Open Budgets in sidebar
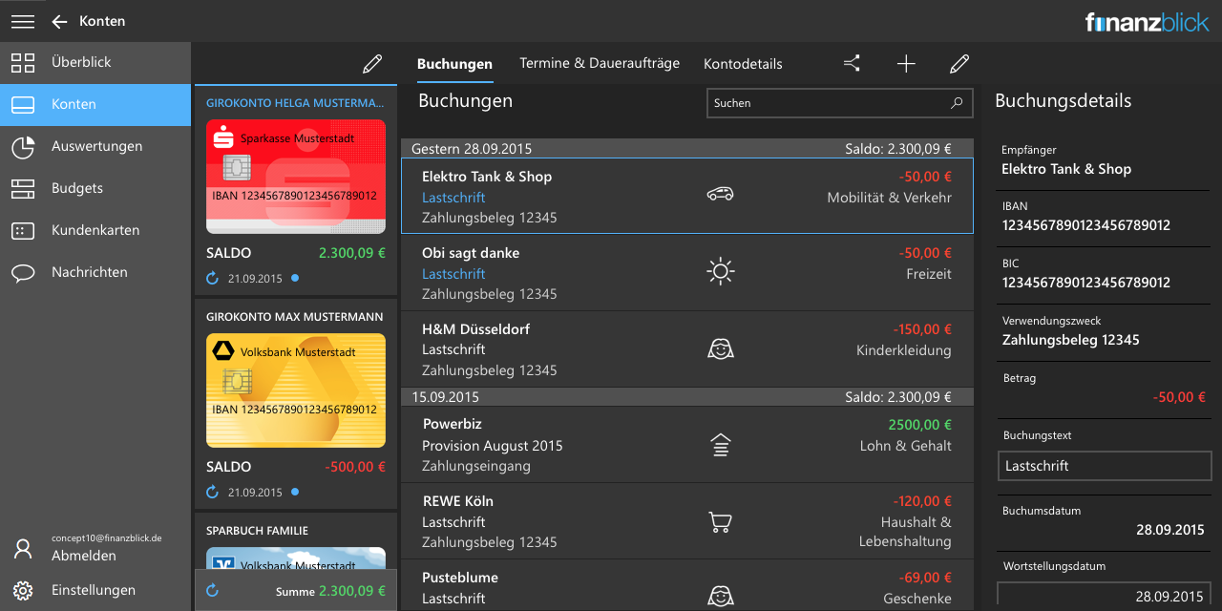Image resolution: width=1222 pixels, height=611 pixels. pyautogui.click(x=95, y=189)
